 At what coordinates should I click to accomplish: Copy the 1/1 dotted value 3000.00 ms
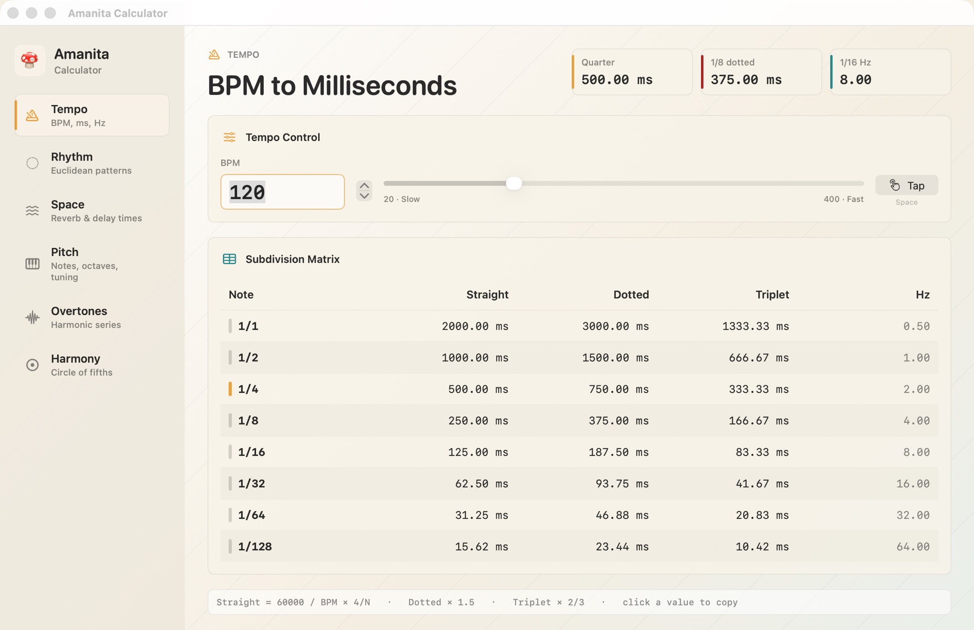[x=615, y=326]
